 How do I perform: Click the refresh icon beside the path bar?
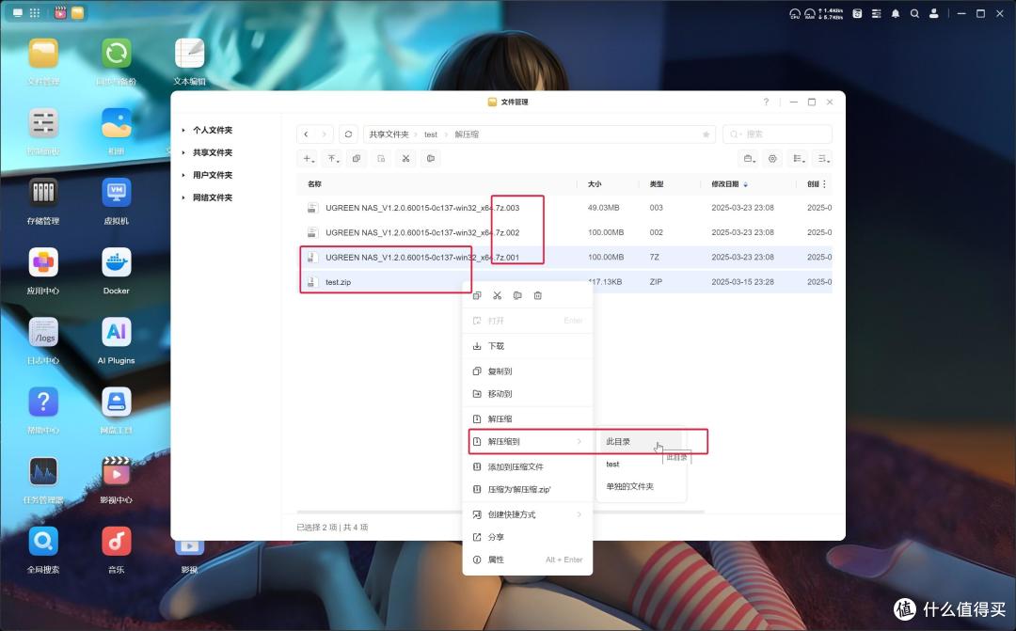[x=348, y=134]
